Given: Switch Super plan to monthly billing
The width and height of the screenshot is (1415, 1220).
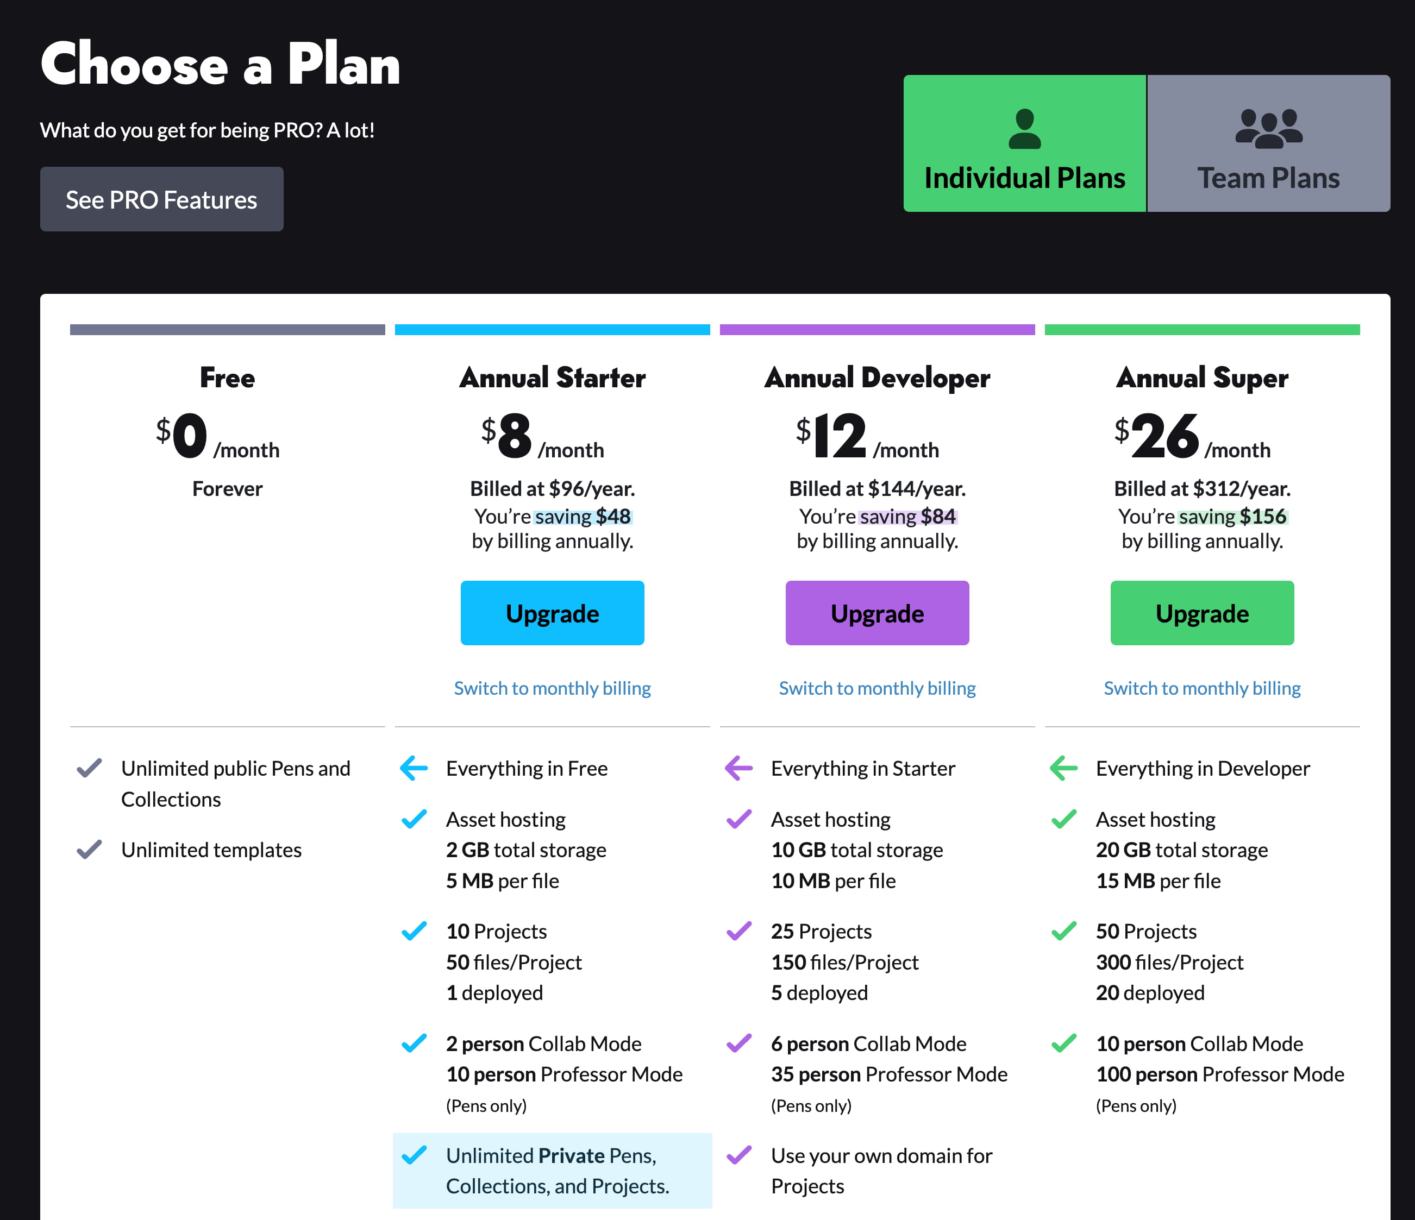Looking at the screenshot, I should (x=1202, y=688).
